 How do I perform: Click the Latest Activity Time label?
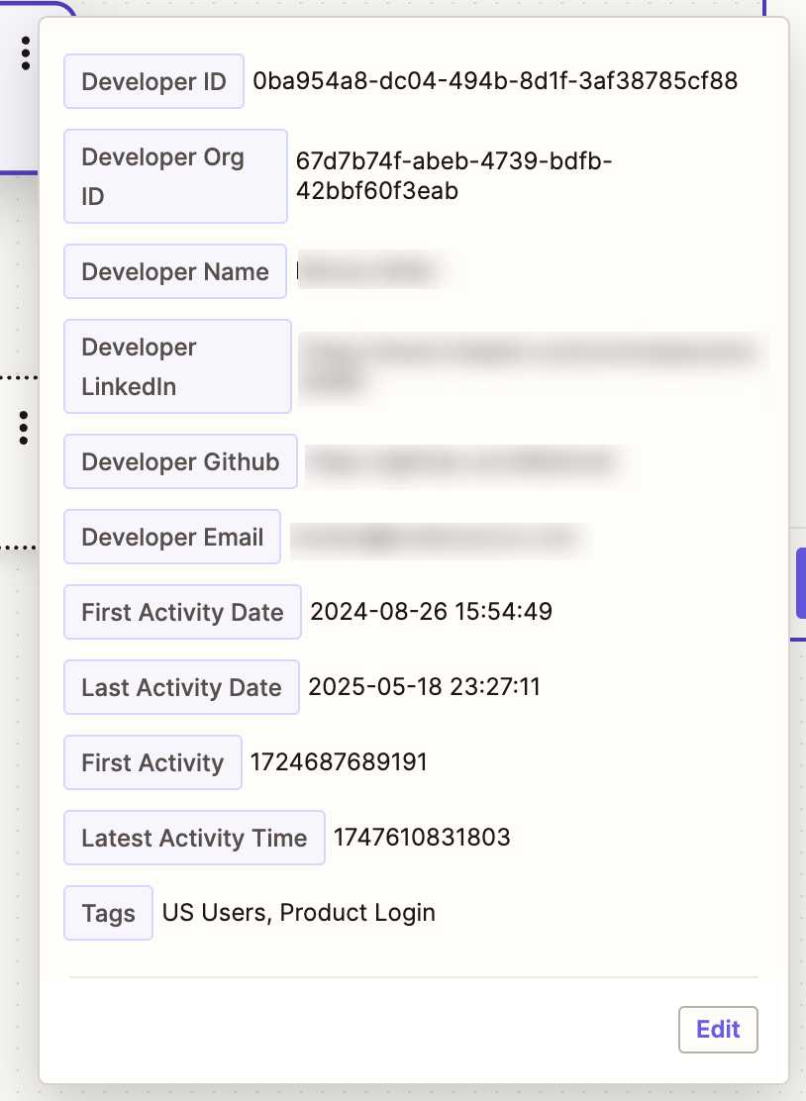pos(194,838)
